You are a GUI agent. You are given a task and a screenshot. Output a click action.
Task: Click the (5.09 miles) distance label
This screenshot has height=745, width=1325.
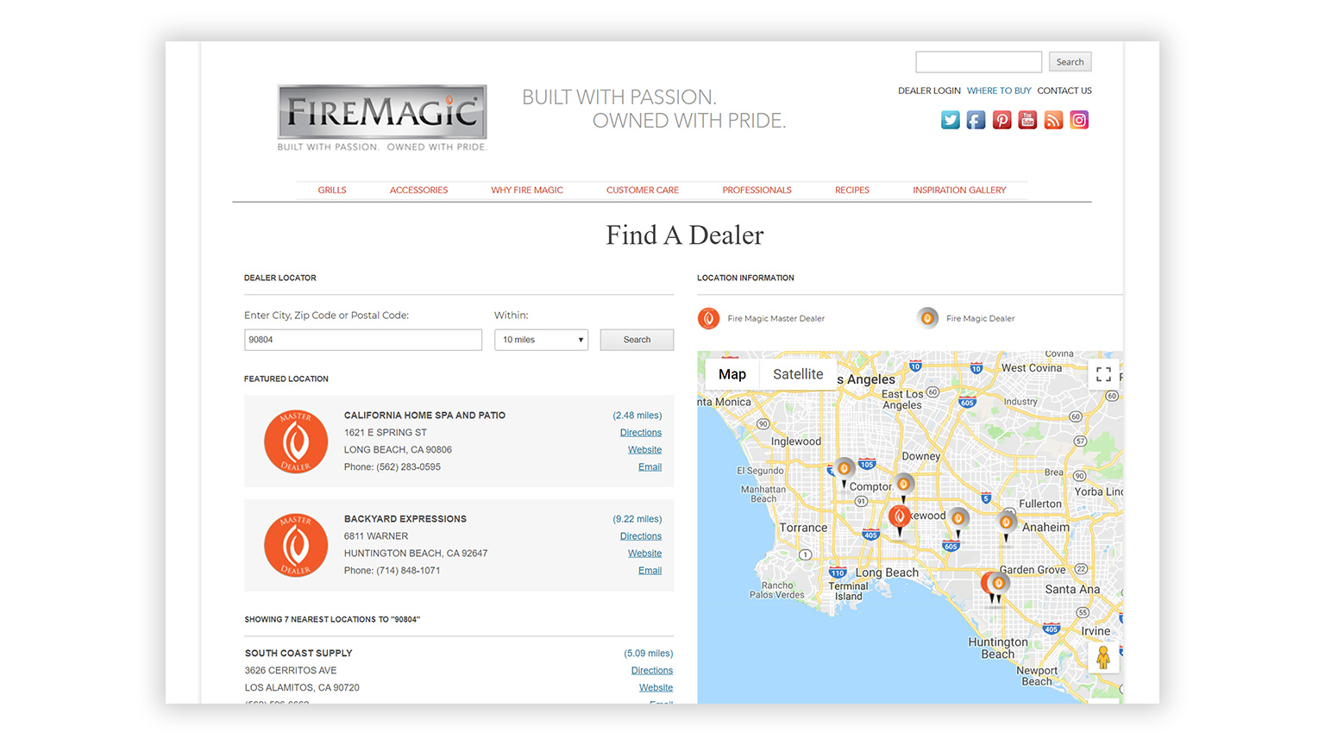[x=649, y=654]
